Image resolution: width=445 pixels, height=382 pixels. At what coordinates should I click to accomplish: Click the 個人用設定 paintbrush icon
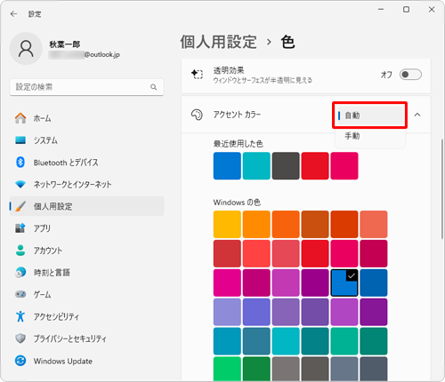[x=20, y=206]
